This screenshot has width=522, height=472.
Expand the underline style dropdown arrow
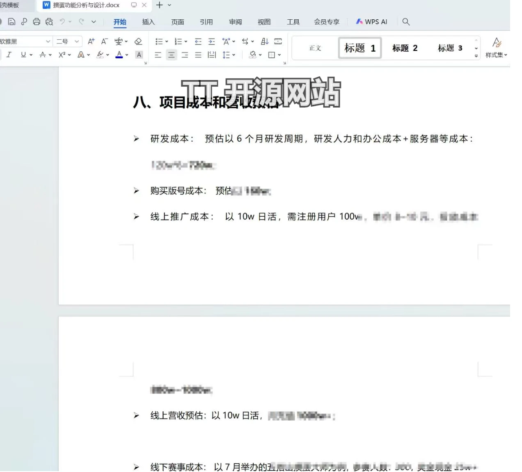pyautogui.click(x=31, y=55)
